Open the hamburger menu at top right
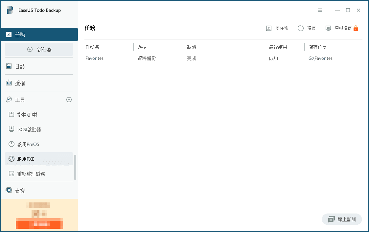The height and width of the screenshot is (232, 369). [320, 10]
